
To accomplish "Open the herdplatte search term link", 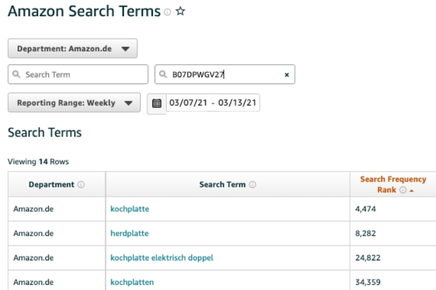I will click(129, 233).
